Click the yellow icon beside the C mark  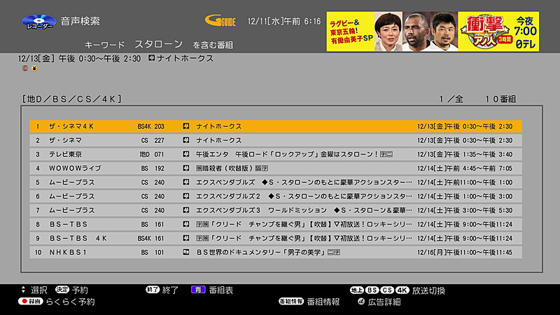point(34,68)
